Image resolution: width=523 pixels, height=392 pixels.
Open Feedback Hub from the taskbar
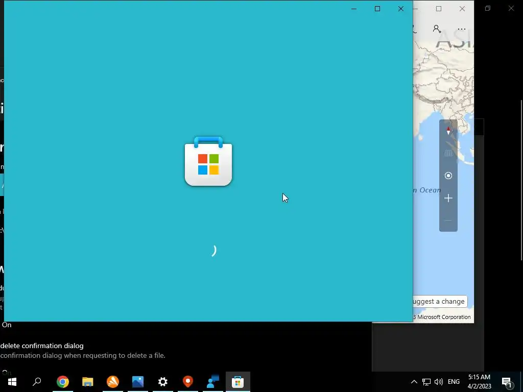(x=213, y=382)
